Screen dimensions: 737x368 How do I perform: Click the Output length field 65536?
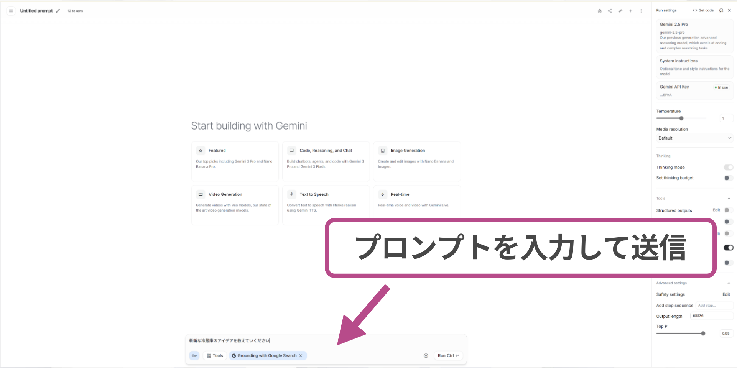tap(712, 316)
